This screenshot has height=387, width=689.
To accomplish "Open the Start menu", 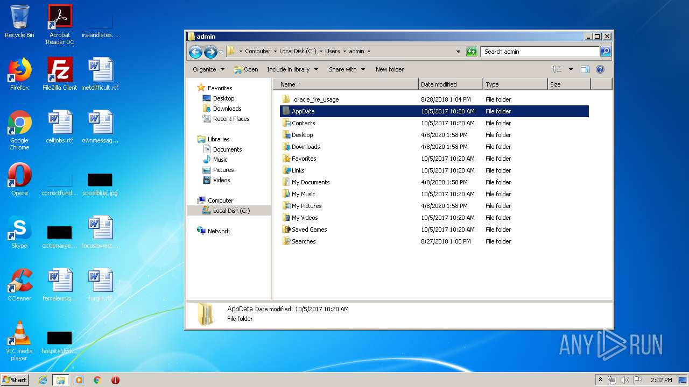I will 15,380.
